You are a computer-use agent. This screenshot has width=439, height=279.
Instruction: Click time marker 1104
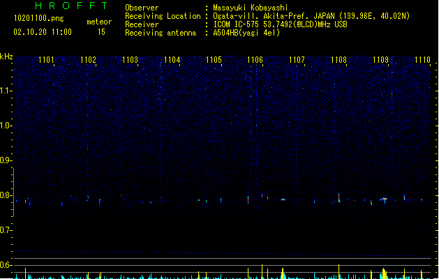click(172, 60)
